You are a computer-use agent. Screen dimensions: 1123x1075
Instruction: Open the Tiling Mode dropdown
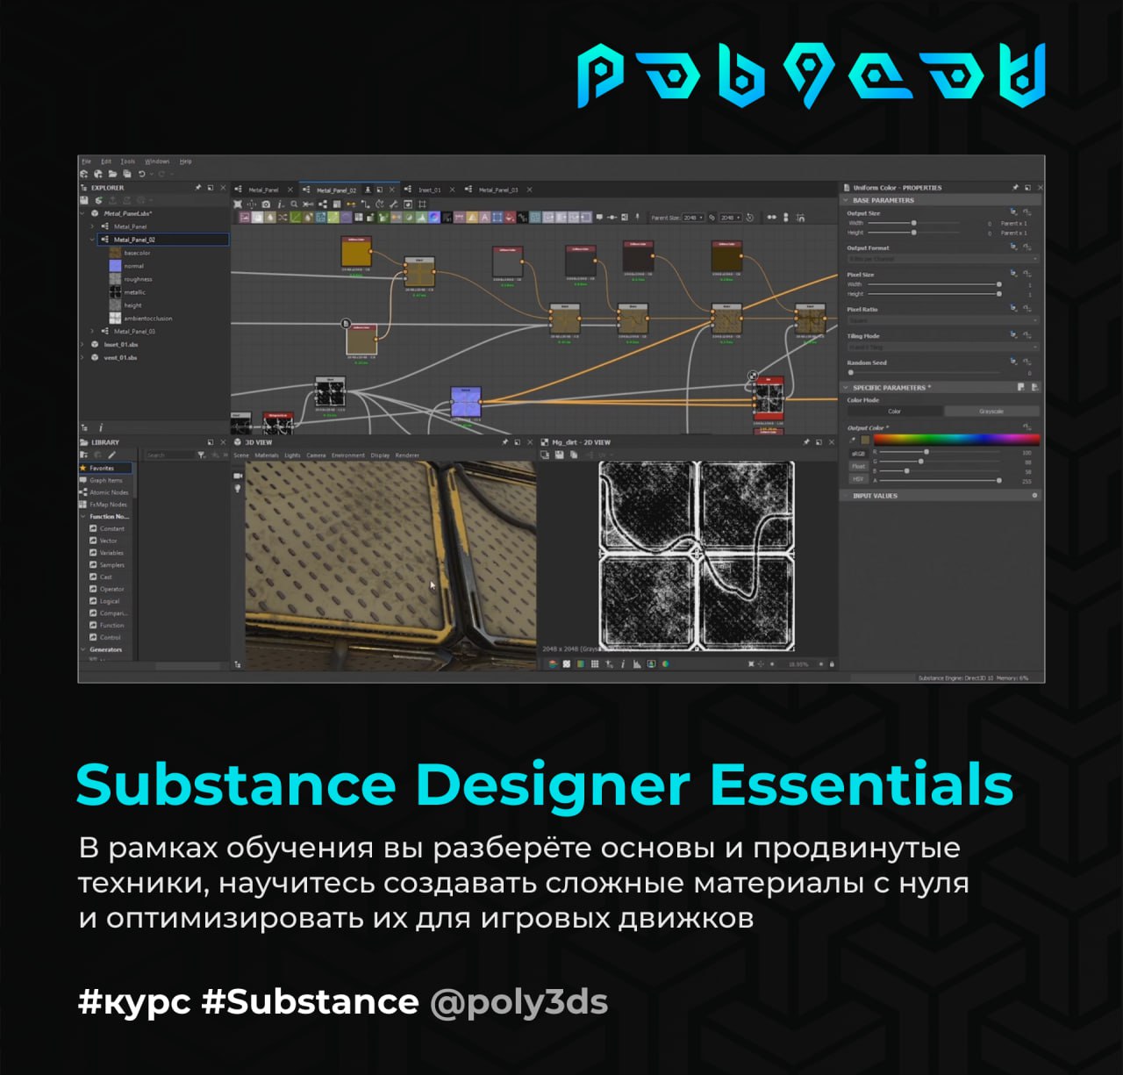(x=943, y=347)
